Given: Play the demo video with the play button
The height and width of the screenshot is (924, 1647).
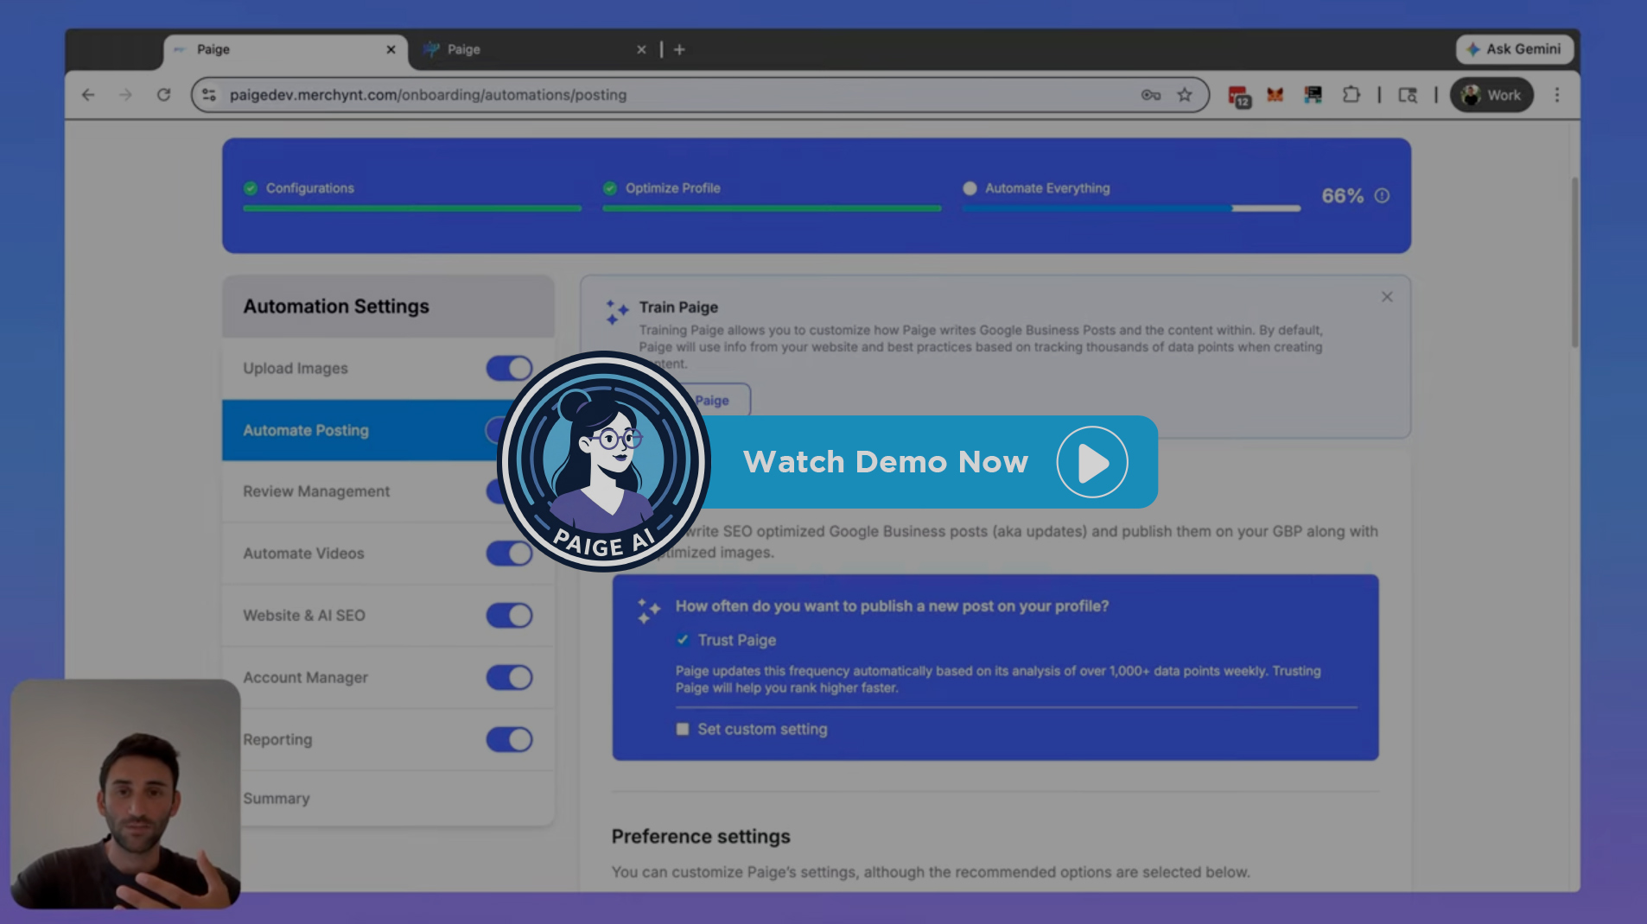Looking at the screenshot, I should (1092, 462).
